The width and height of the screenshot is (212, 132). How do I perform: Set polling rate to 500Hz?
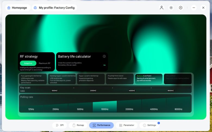(x=80, y=107)
